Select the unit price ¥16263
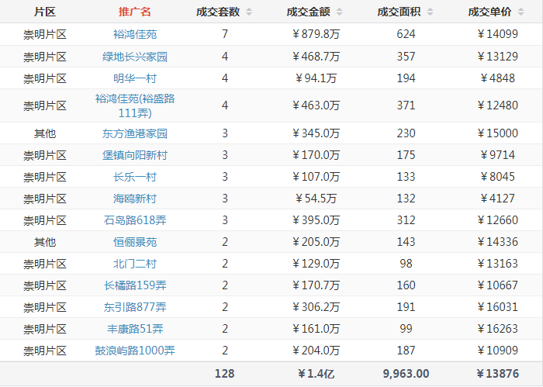Viewport: 543px width, 387px height. tap(497, 329)
